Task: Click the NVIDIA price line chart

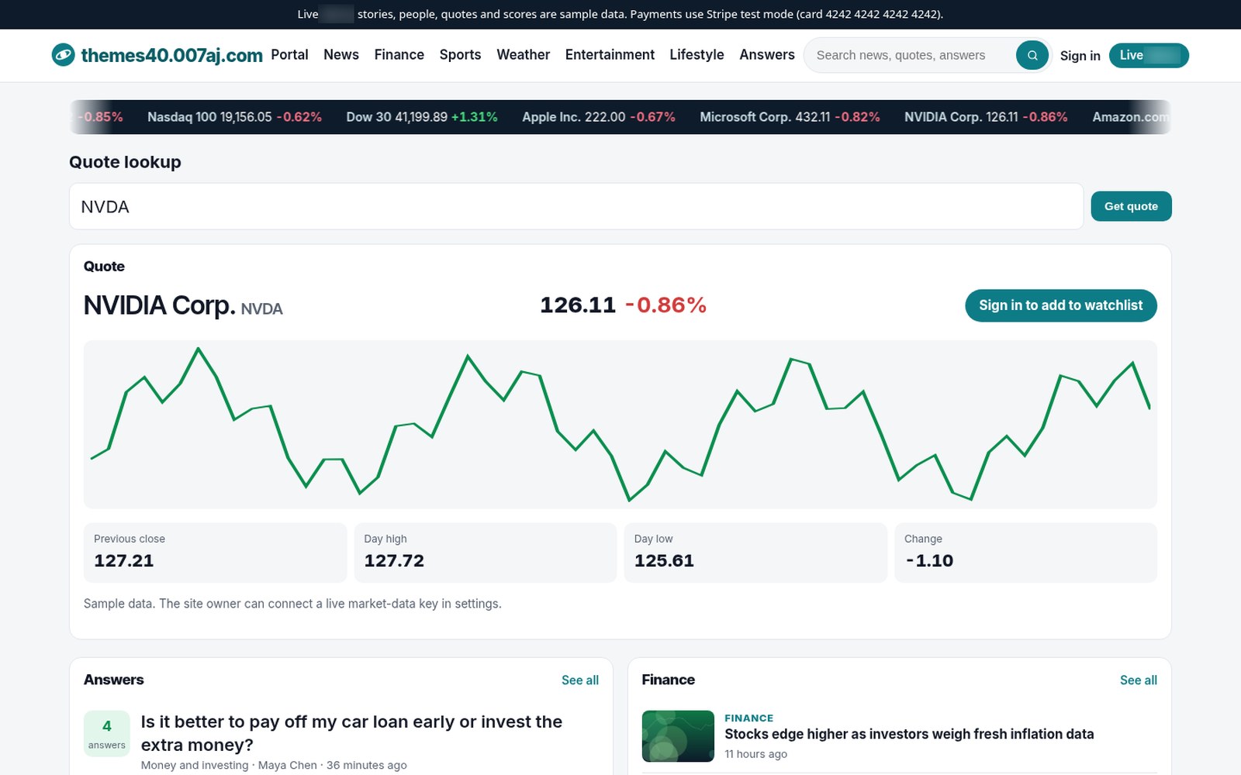Action: (620, 424)
